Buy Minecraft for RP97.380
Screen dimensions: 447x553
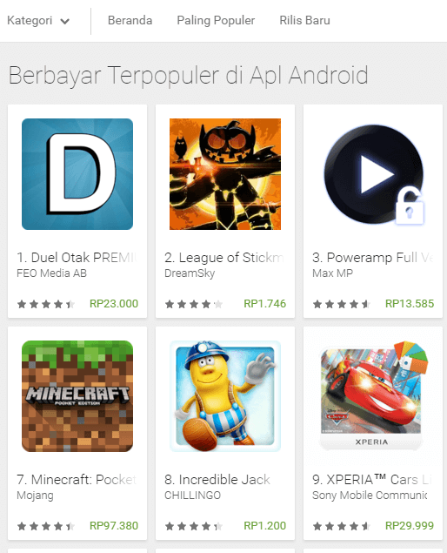click(x=114, y=526)
